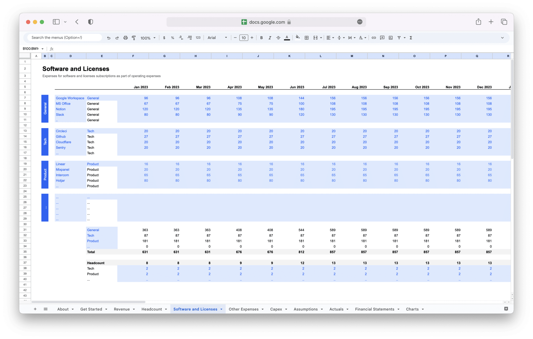Screen dimensions: 533x339
Task: Create a filter
Action: coord(399,38)
